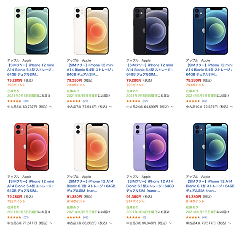This screenshot has width=247, height=230.
Task: Open the white iPhone 12 mini product image
Action: click(91, 31)
